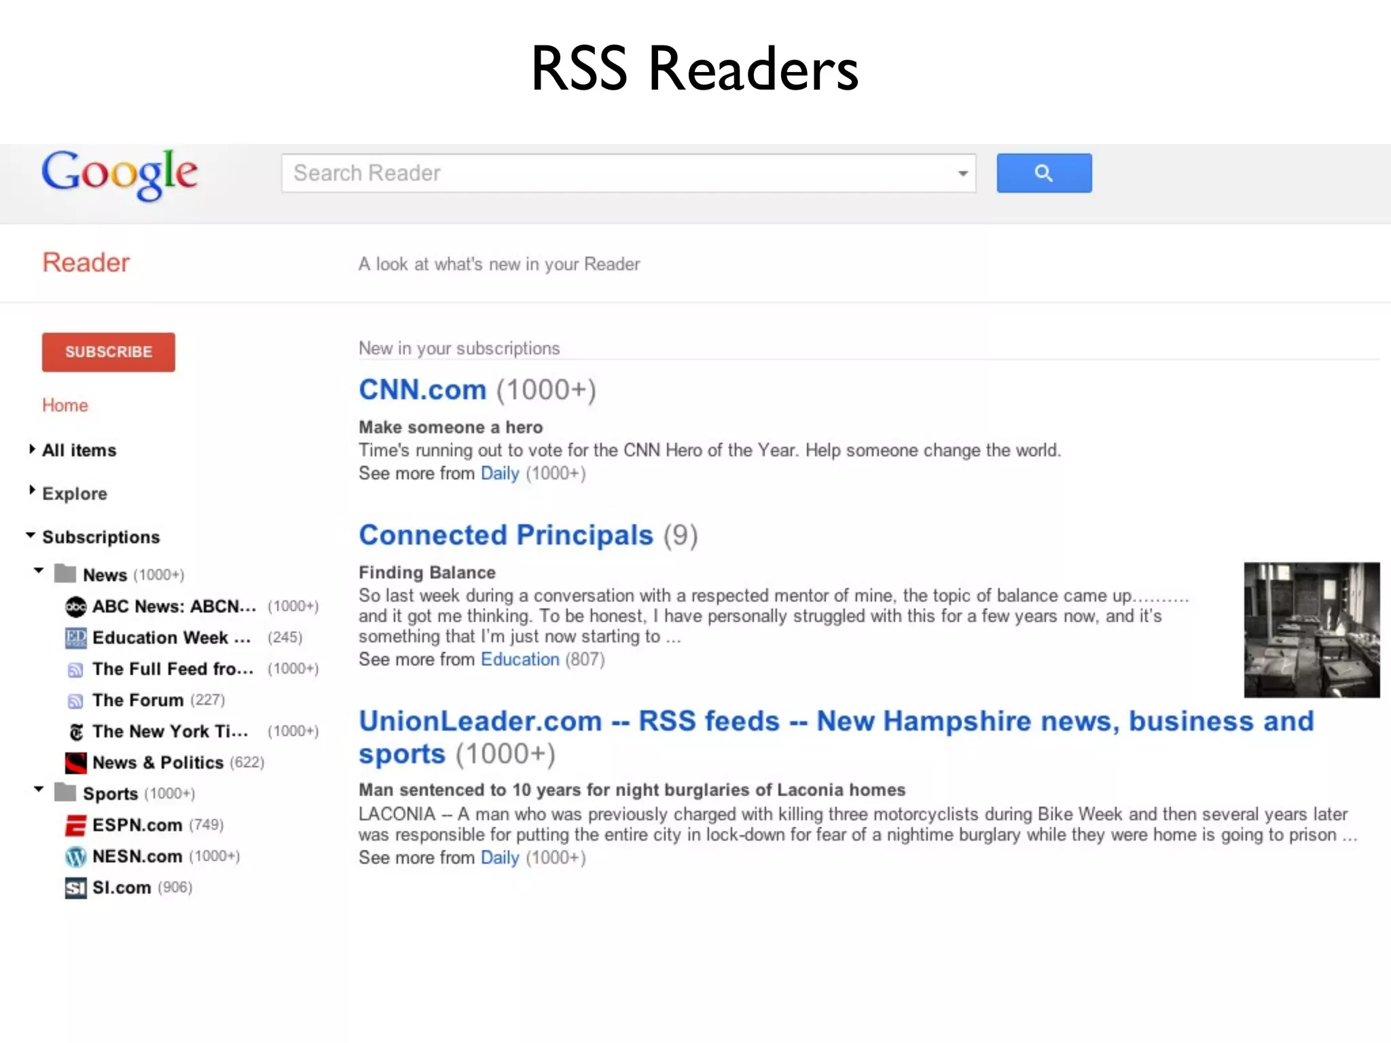Screen dimensions: 1391x1043
Task: Open The Full Feed fro... subscription
Action: pyautogui.click(x=173, y=669)
